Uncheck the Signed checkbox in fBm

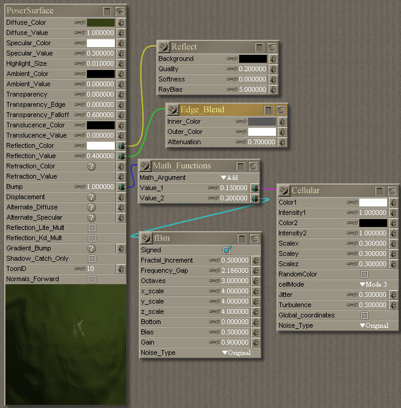[x=227, y=250]
